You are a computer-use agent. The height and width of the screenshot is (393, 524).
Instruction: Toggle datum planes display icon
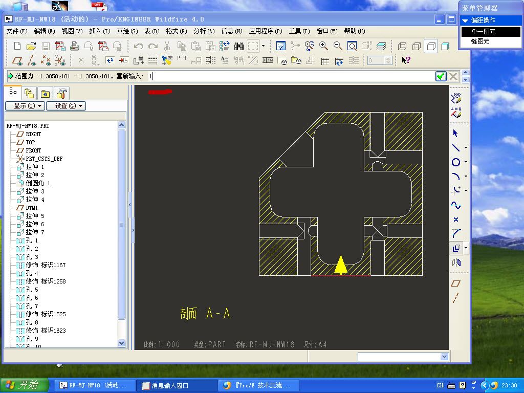coord(17,61)
